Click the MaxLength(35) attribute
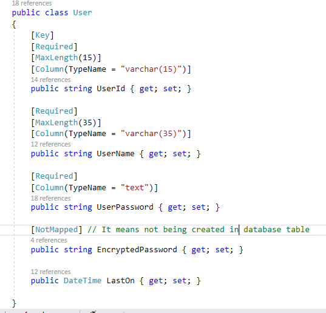 tap(66, 123)
